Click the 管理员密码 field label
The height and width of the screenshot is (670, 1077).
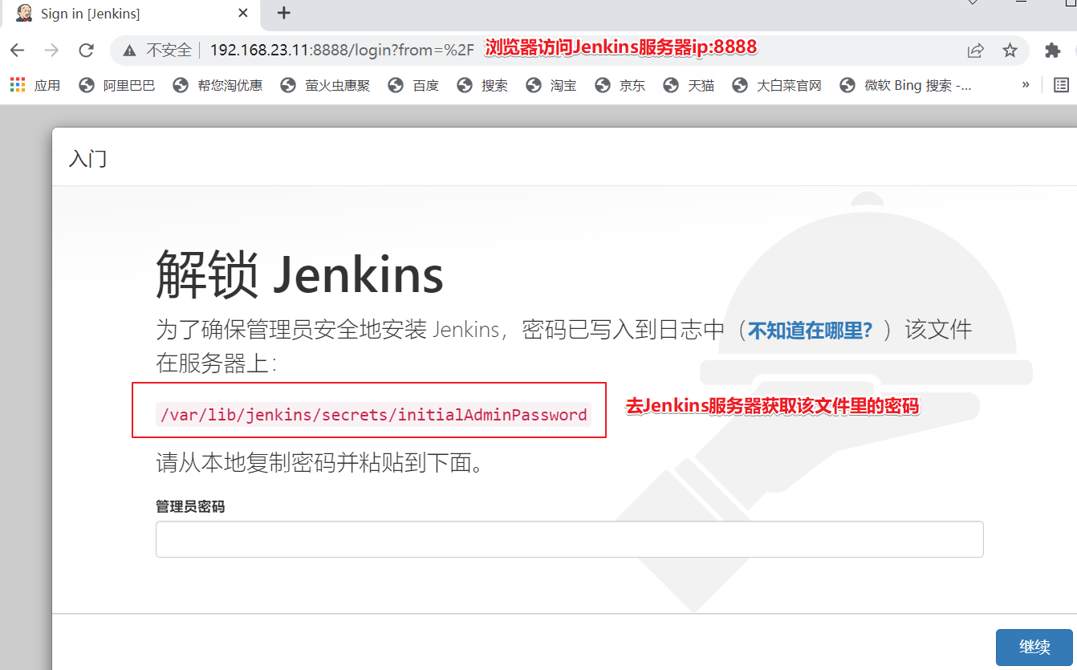190,506
